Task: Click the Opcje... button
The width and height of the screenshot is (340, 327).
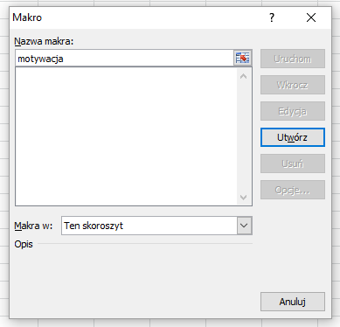Action: pos(293,190)
